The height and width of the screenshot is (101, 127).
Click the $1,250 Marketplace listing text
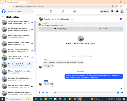pyautogui.click(x=53, y=26)
